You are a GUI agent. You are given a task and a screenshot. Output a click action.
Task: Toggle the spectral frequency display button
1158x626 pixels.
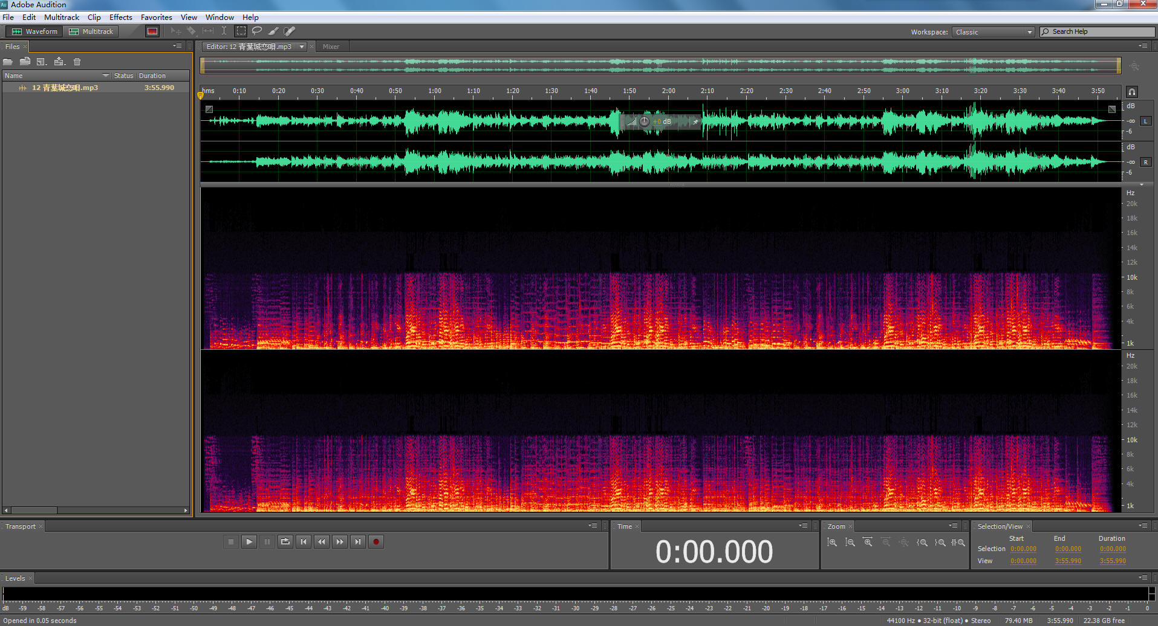tap(152, 31)
